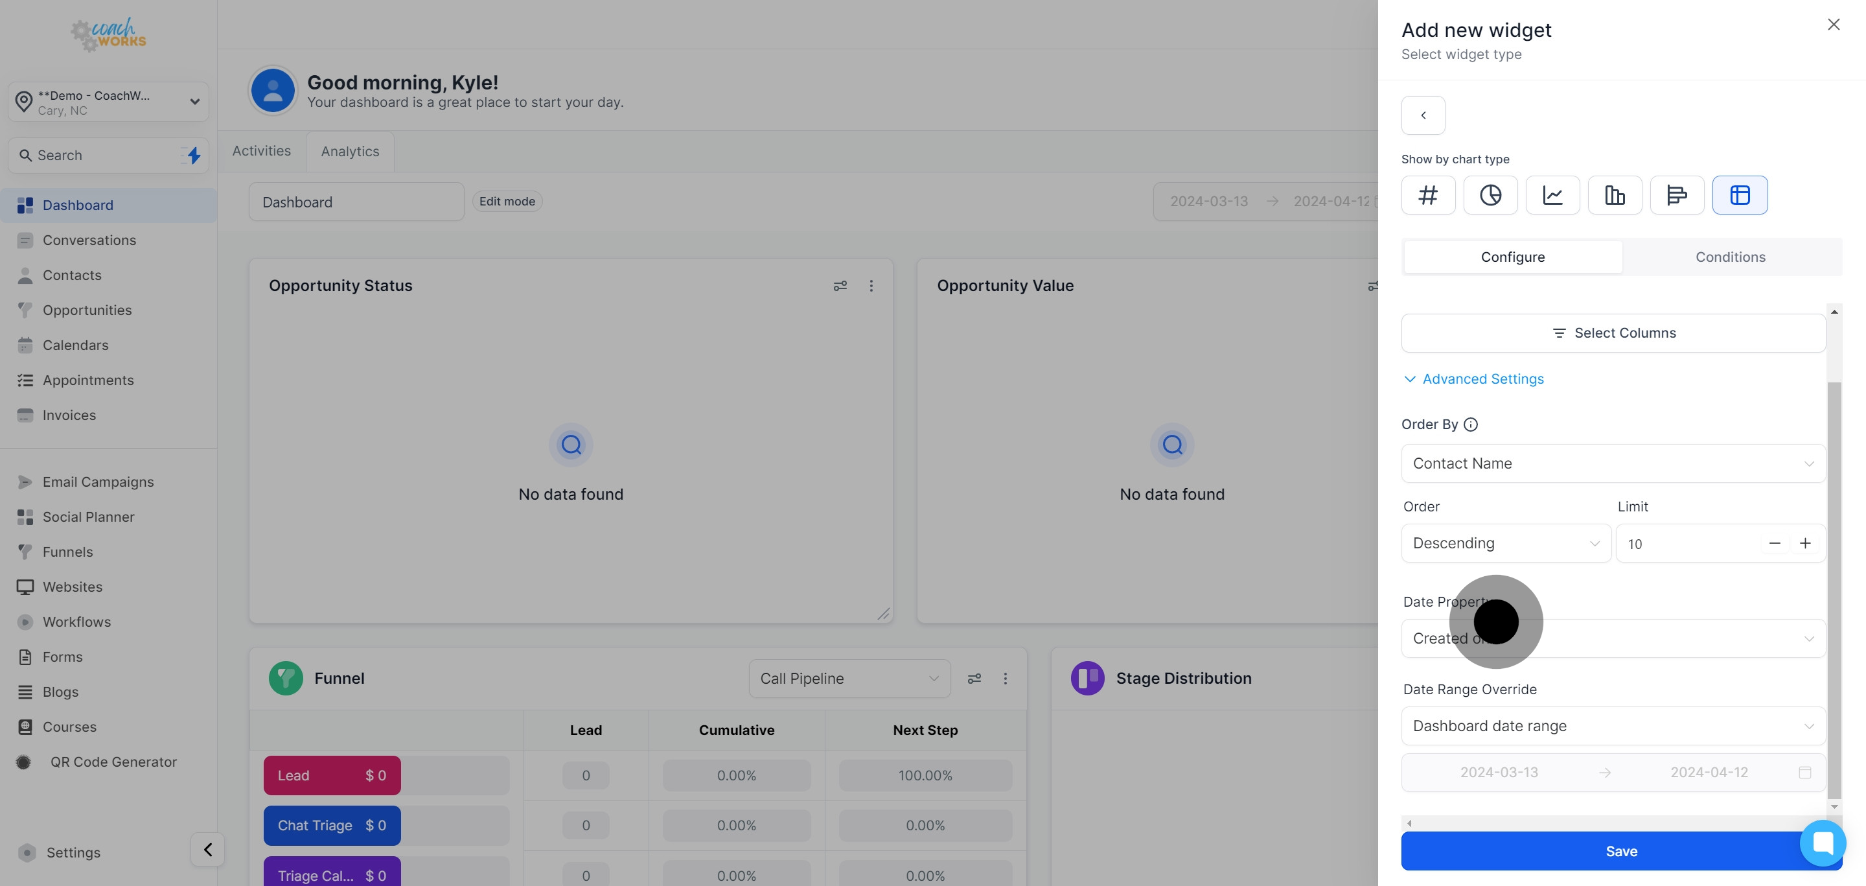
Task: Open the Analytics tab
Action: coord(350,152)
